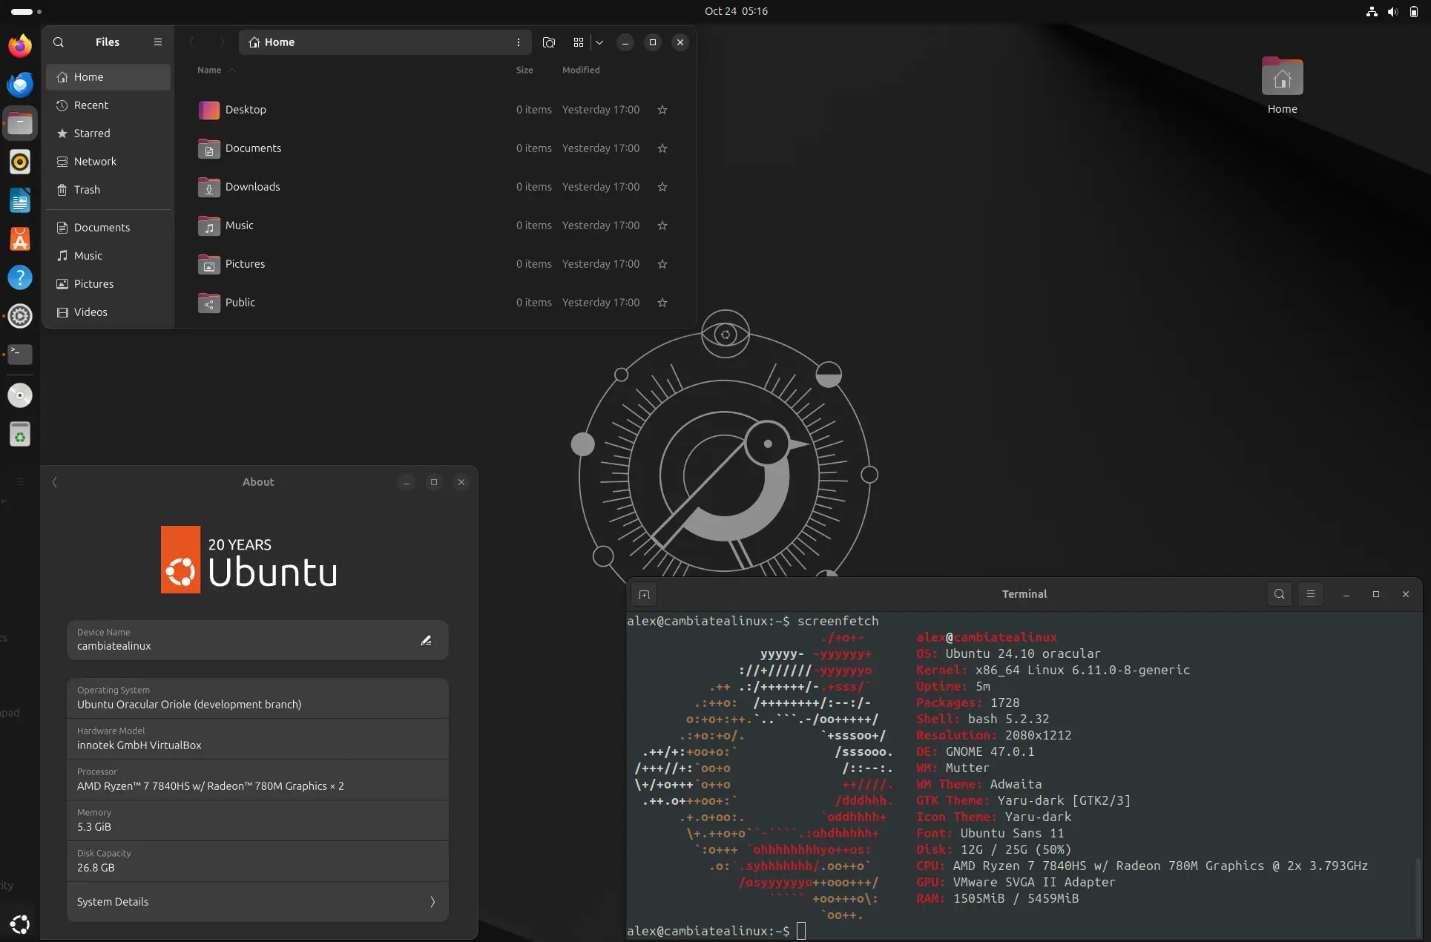Open Activities overview in top bar

click(x=26, y=11)
